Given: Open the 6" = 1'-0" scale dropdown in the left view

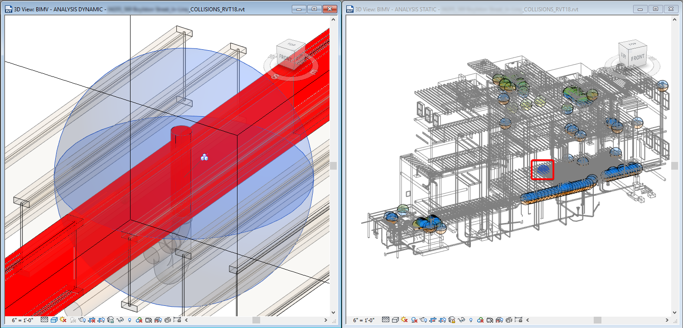Looking at the screenshot, I should coord(23,319).
